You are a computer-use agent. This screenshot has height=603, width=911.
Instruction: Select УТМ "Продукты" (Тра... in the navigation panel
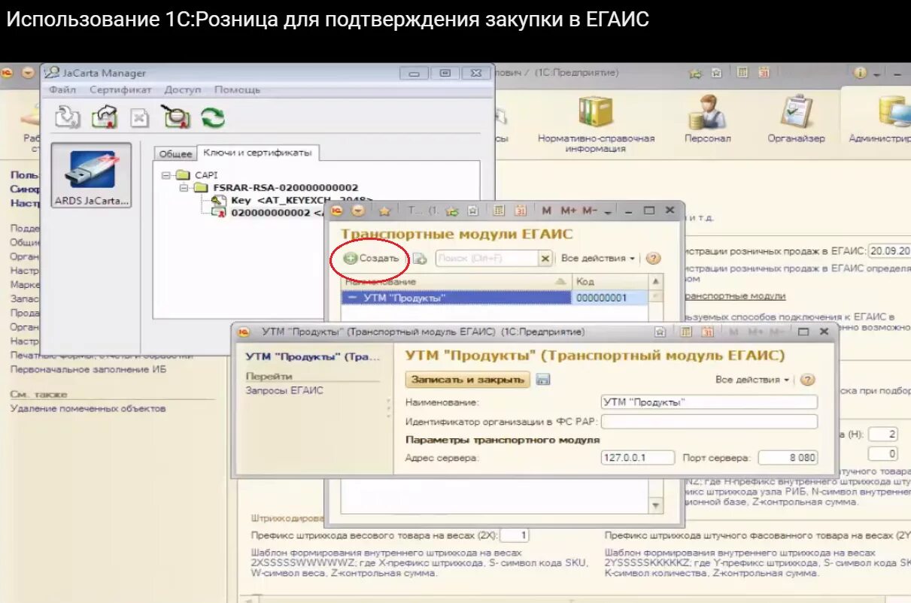pos(313,356)
